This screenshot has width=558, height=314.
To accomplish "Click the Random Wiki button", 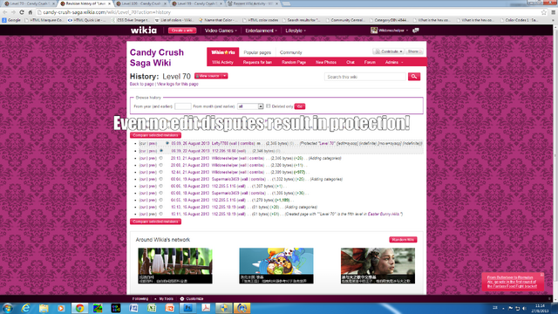I will pos(403,240).
